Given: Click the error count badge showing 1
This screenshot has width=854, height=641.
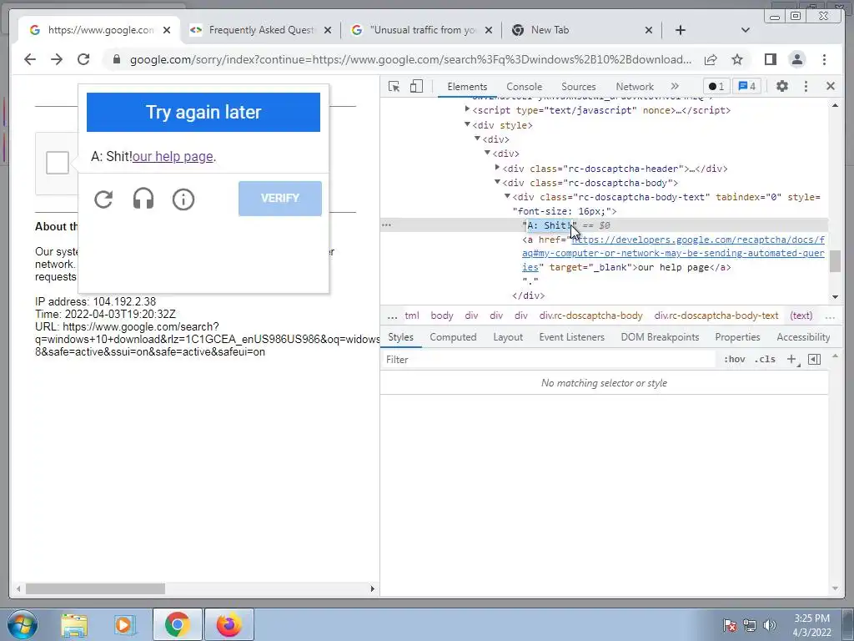Looking at the screenshot, I should click(x=716, y=87).
